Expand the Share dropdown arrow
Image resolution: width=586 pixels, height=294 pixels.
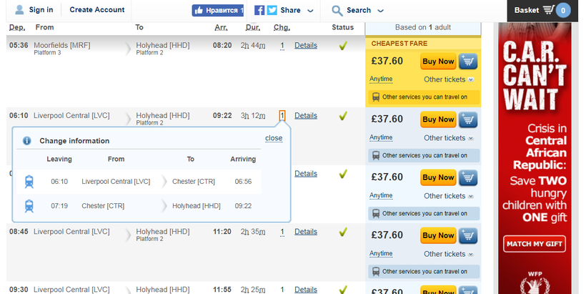pyautogui.click(x=310, y=11)
